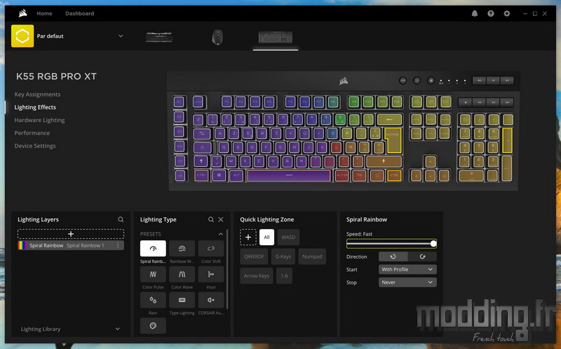The image size is (561, 349).
Task: Select the keyboard device thumbnail
Action: 276,37
